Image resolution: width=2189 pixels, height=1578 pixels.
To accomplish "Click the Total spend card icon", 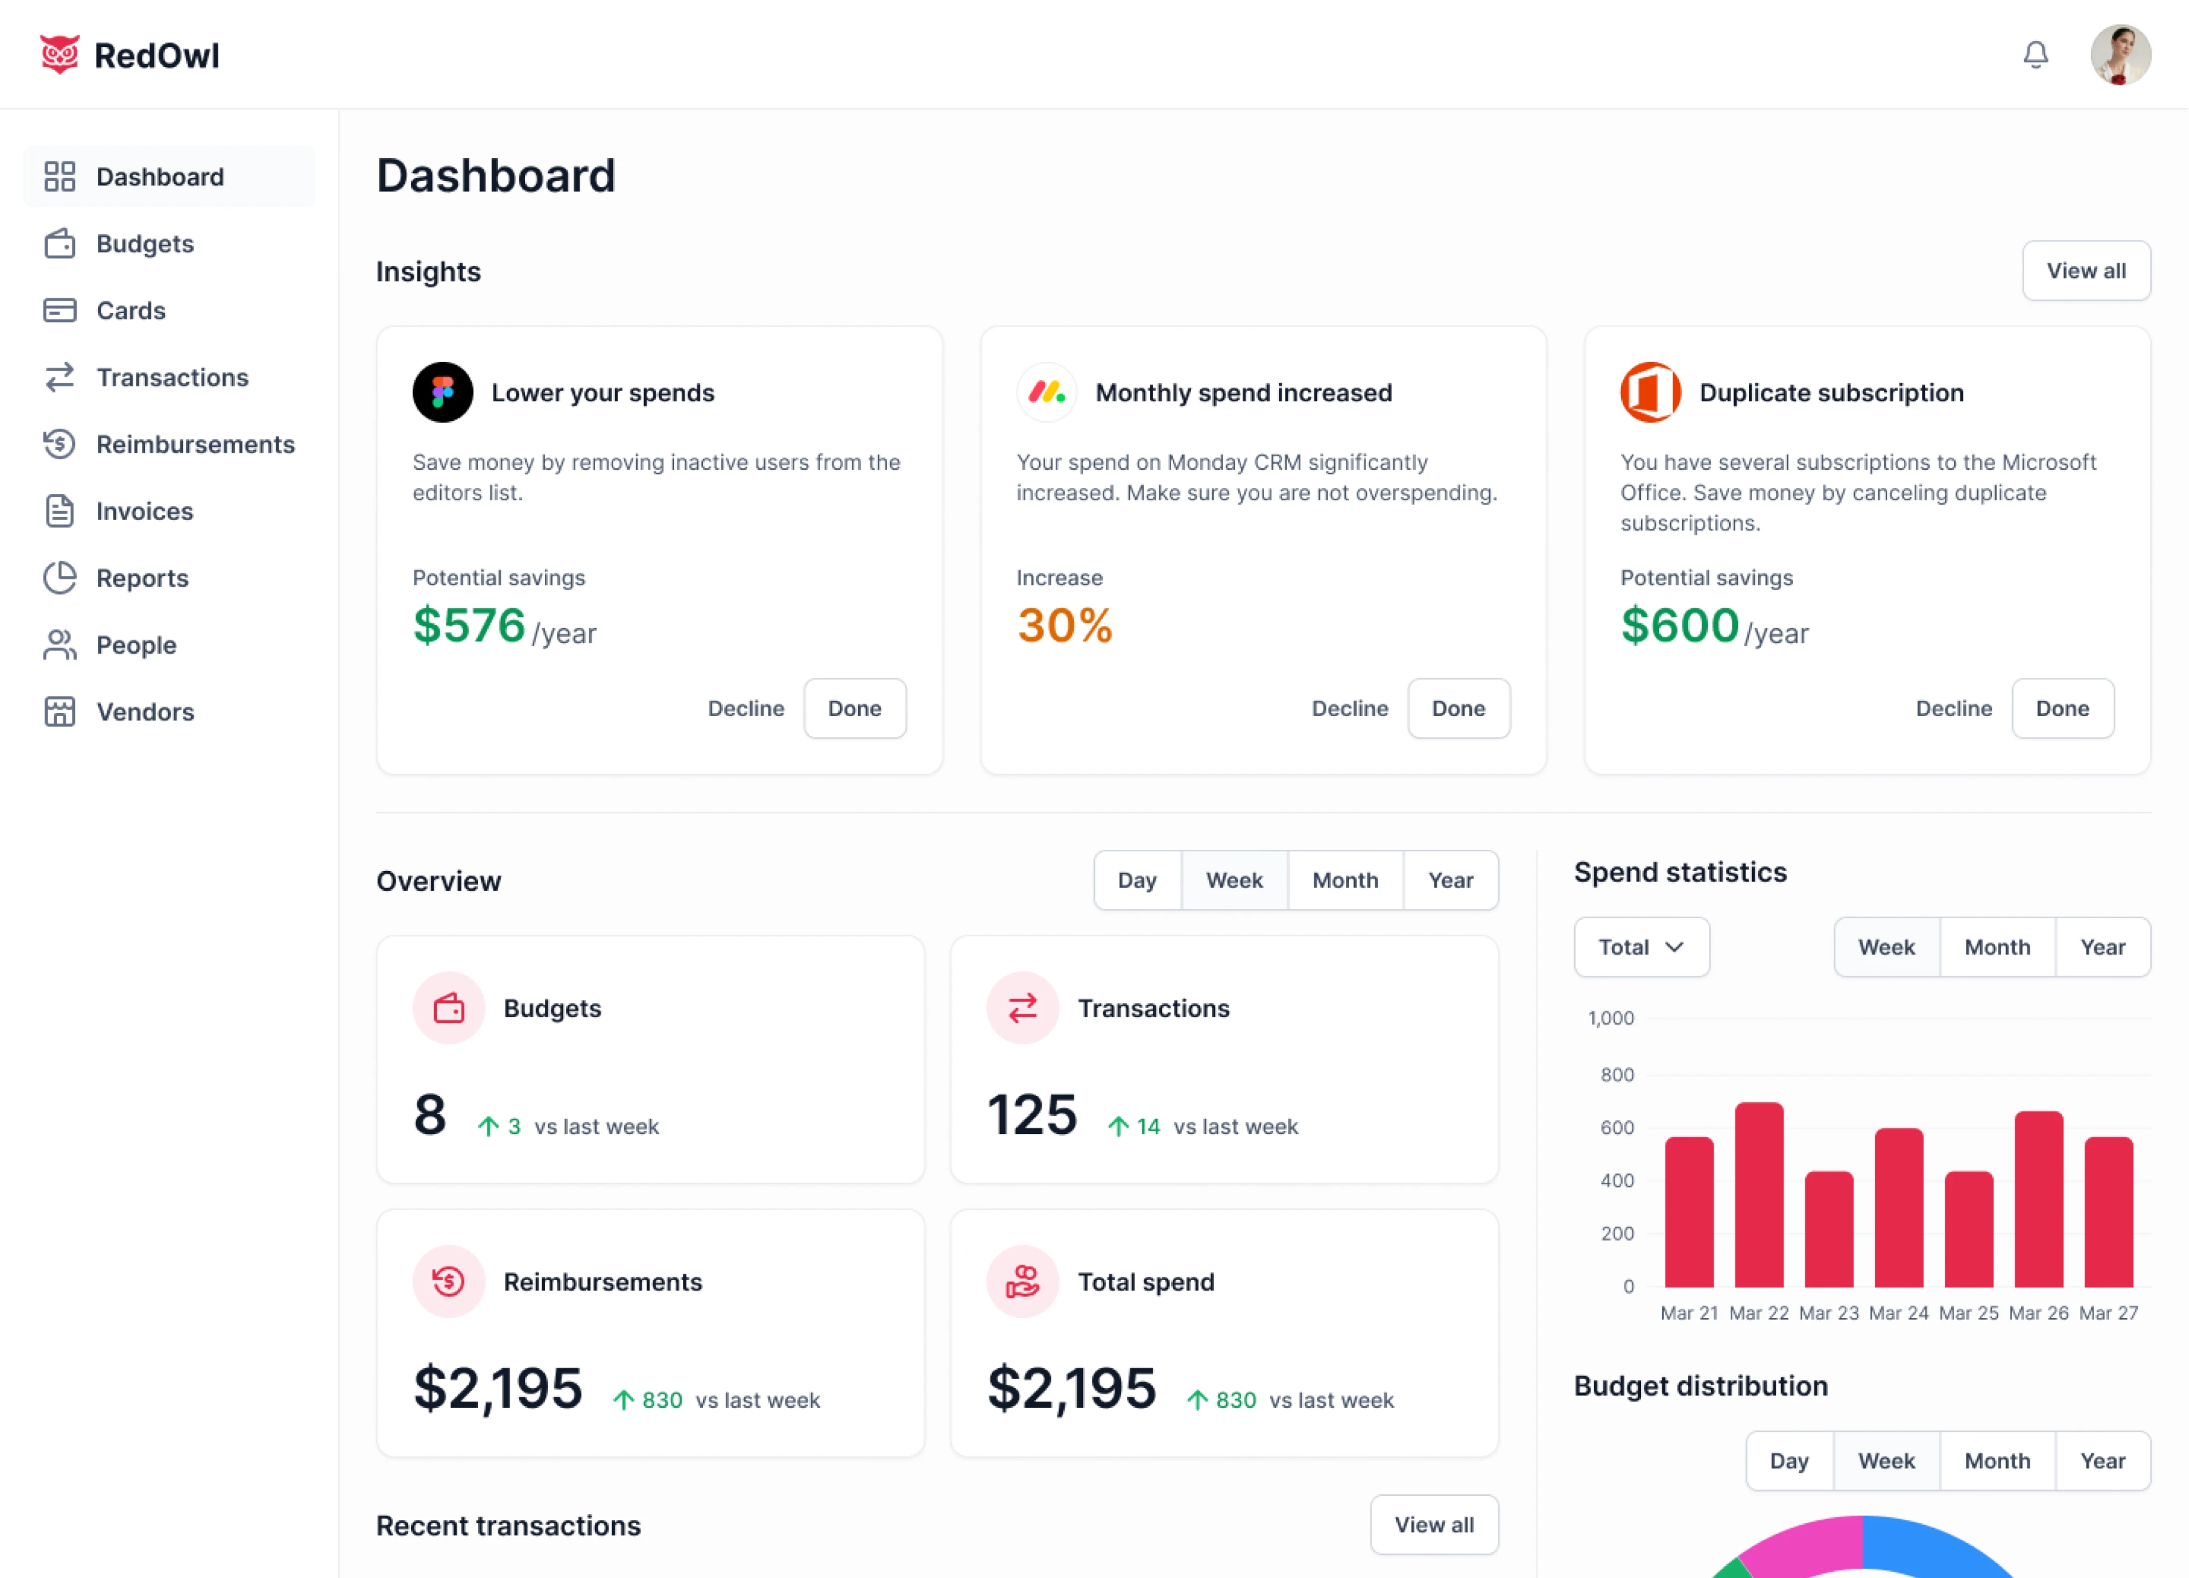I will point(1022,1282).
